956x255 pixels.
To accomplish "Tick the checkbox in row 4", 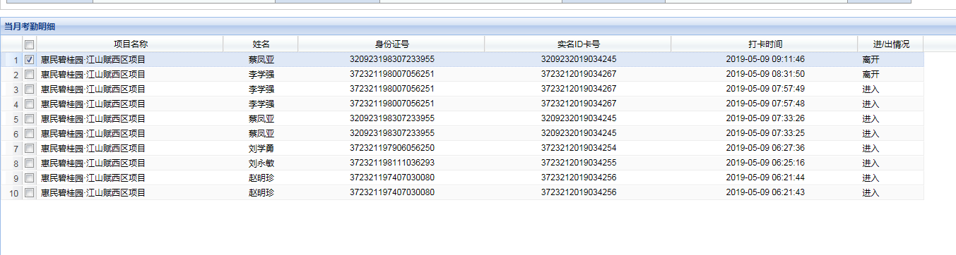I will [x=29, y=104].
